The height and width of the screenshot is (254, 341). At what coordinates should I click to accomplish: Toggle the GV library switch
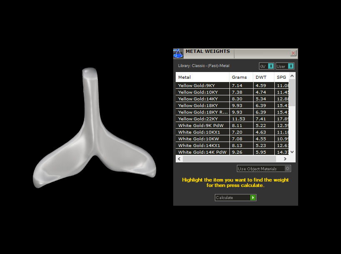pyautogui.click(x=266, y=66)
